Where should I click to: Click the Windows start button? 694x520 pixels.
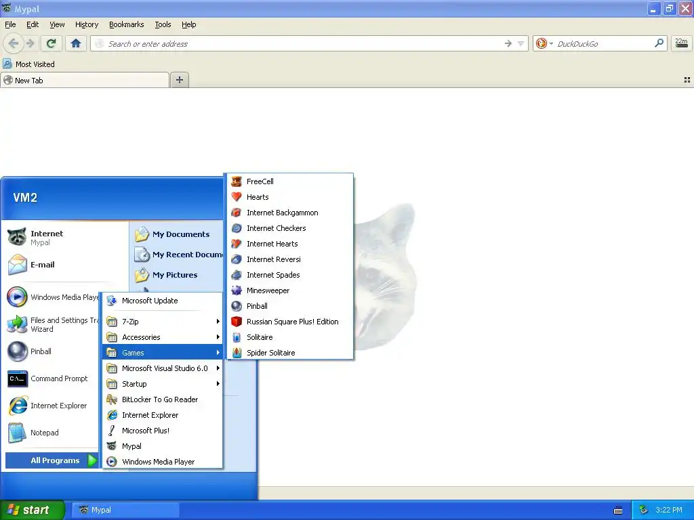pos(33,510)
